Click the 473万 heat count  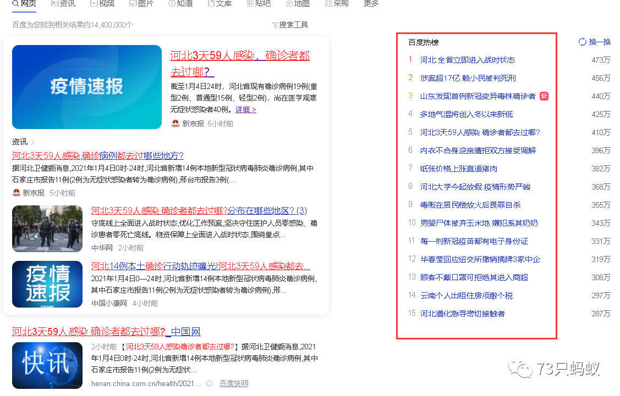coord(601,60)
